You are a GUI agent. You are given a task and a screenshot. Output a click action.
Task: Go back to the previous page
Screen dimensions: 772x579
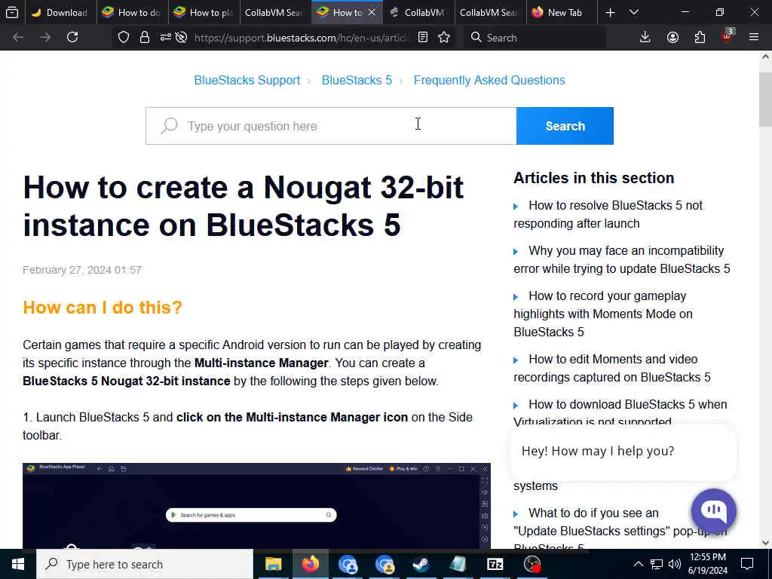(x=18, y=38)
